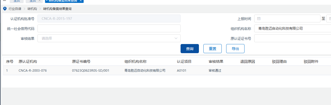331x105 pixels.
Task: Close the 转机构备案结果查询 tab
Action: coord(81,1)
